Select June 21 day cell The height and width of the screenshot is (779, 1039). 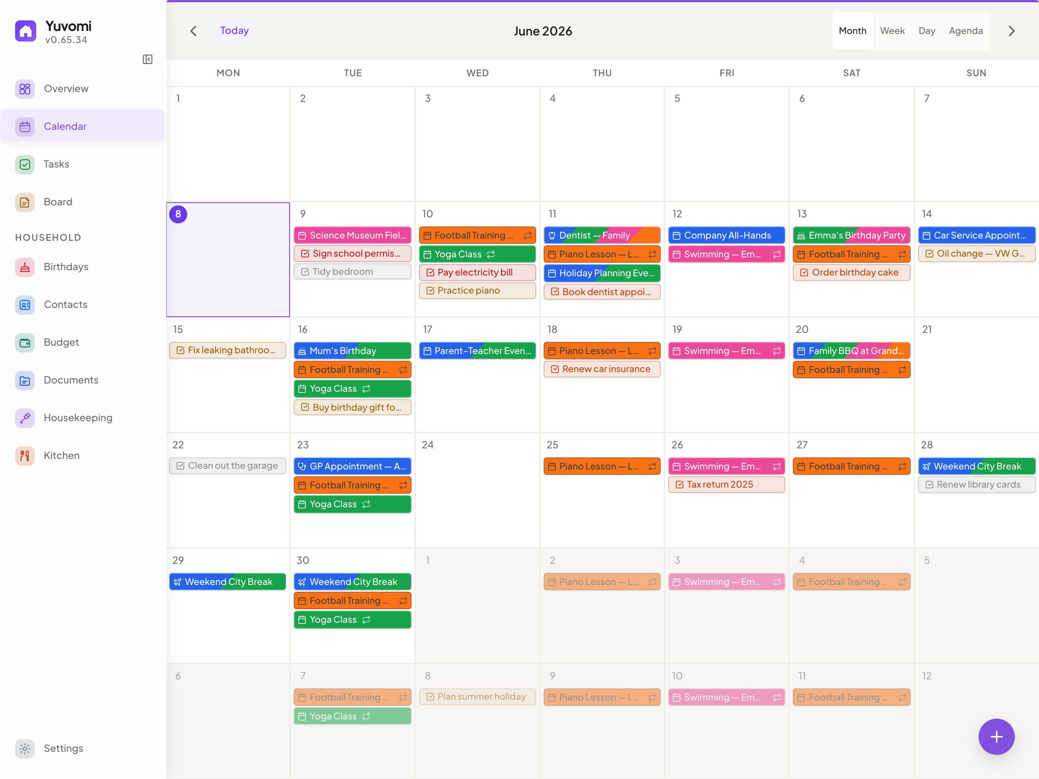pos(977,374)
